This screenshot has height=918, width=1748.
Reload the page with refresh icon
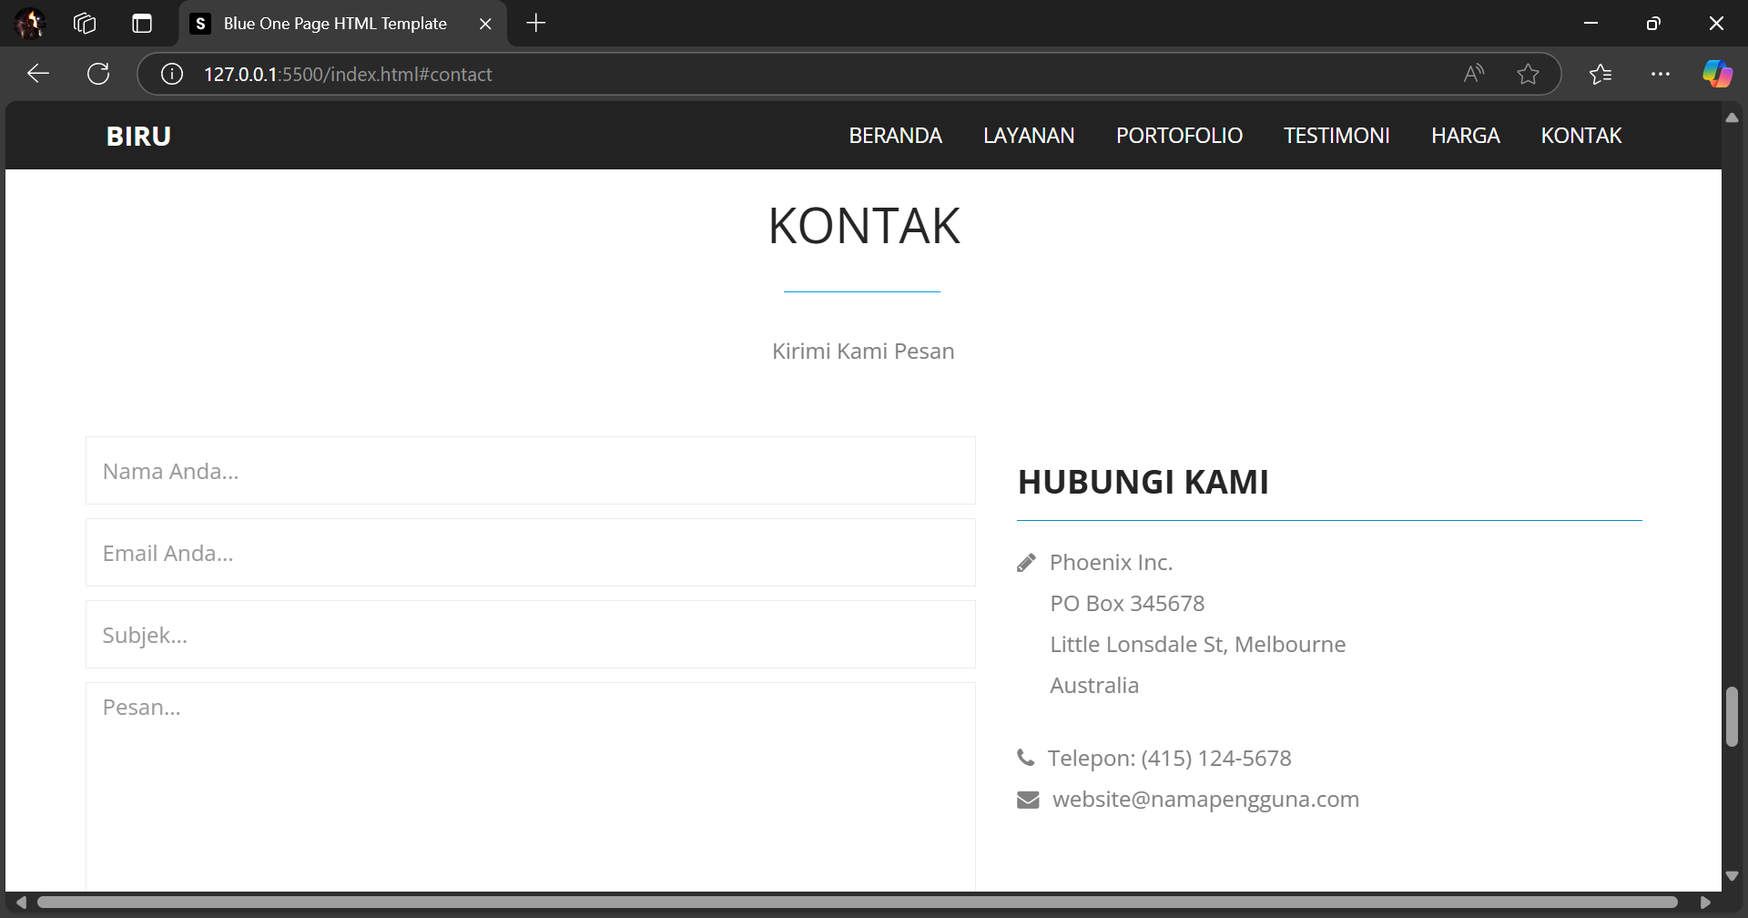tap(98, 74)
